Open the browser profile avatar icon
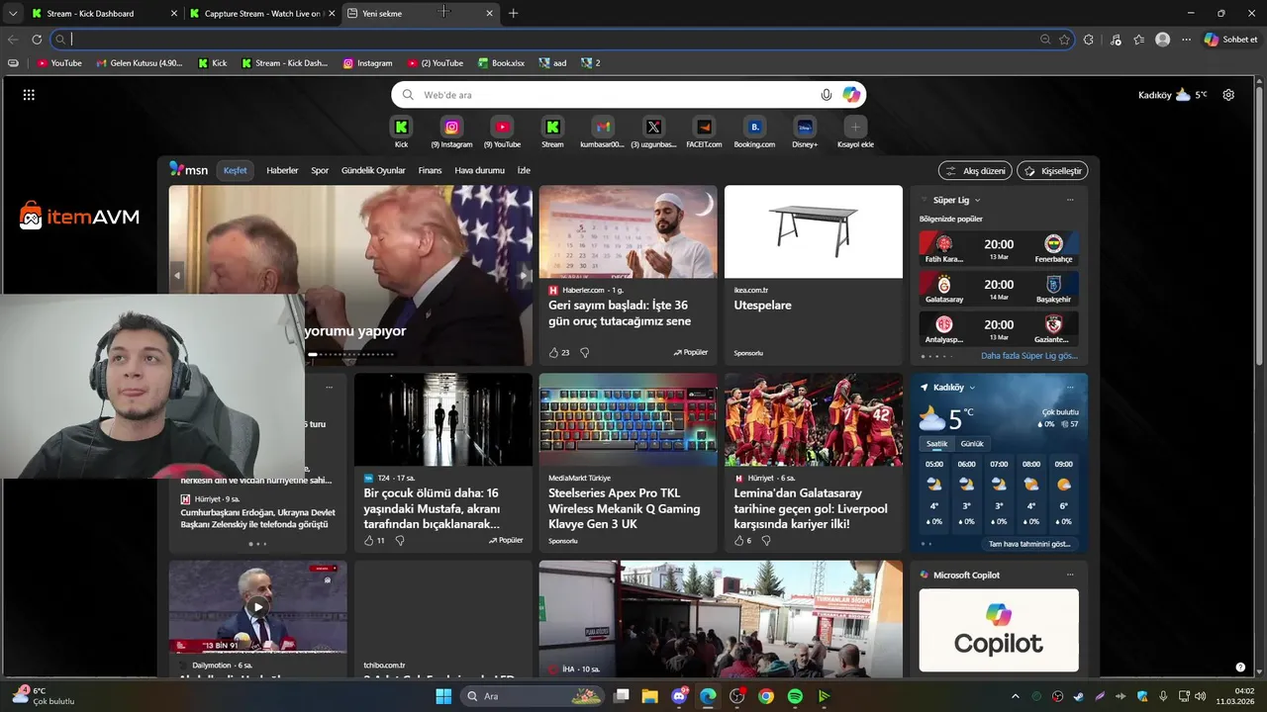 coord(1162,40)
